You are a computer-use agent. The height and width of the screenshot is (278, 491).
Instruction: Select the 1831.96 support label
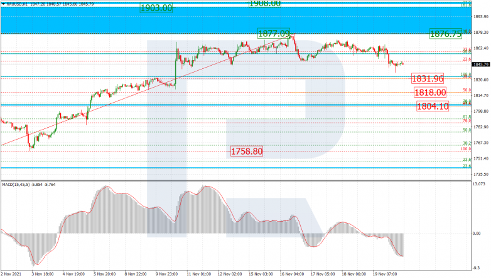[x=428, y=79]
